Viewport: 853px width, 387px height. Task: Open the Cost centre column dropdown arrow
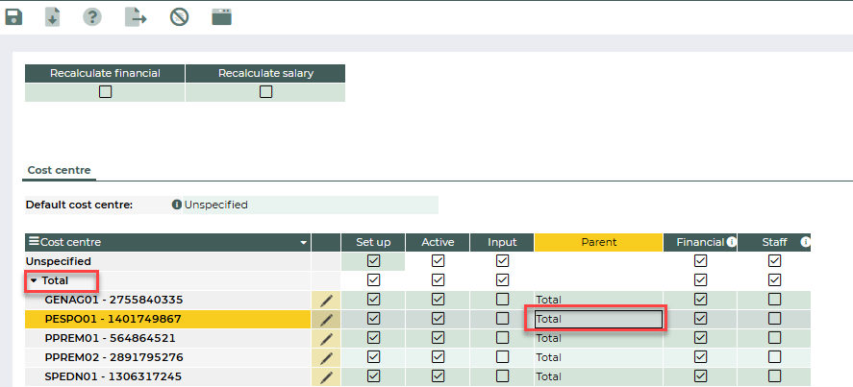[304, 243]
